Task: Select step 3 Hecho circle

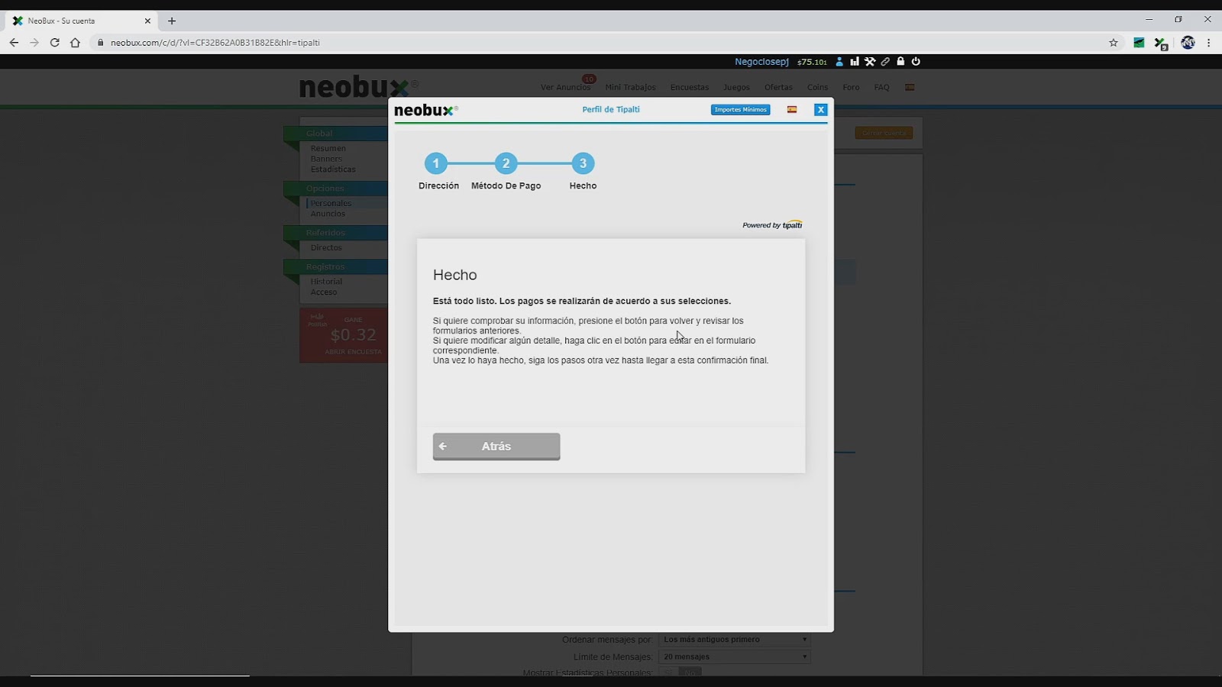Action: (x=583, y=163)
